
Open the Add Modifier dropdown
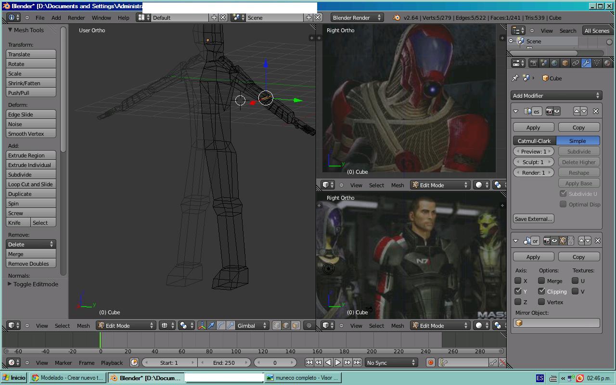click(x=556, y=95)
